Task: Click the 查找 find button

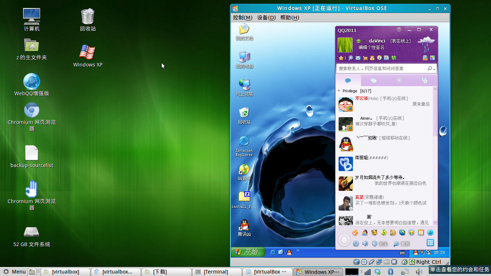Action: point(402,244)
